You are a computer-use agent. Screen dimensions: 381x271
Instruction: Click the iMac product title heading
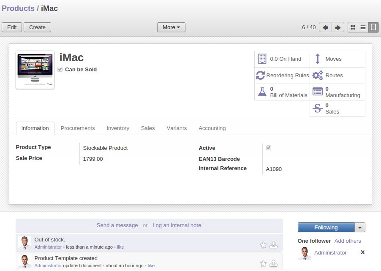click(71, 58)
